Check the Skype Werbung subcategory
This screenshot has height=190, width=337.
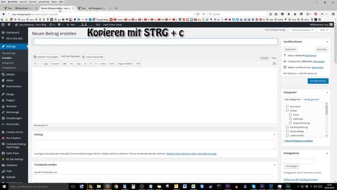[290, 123]
